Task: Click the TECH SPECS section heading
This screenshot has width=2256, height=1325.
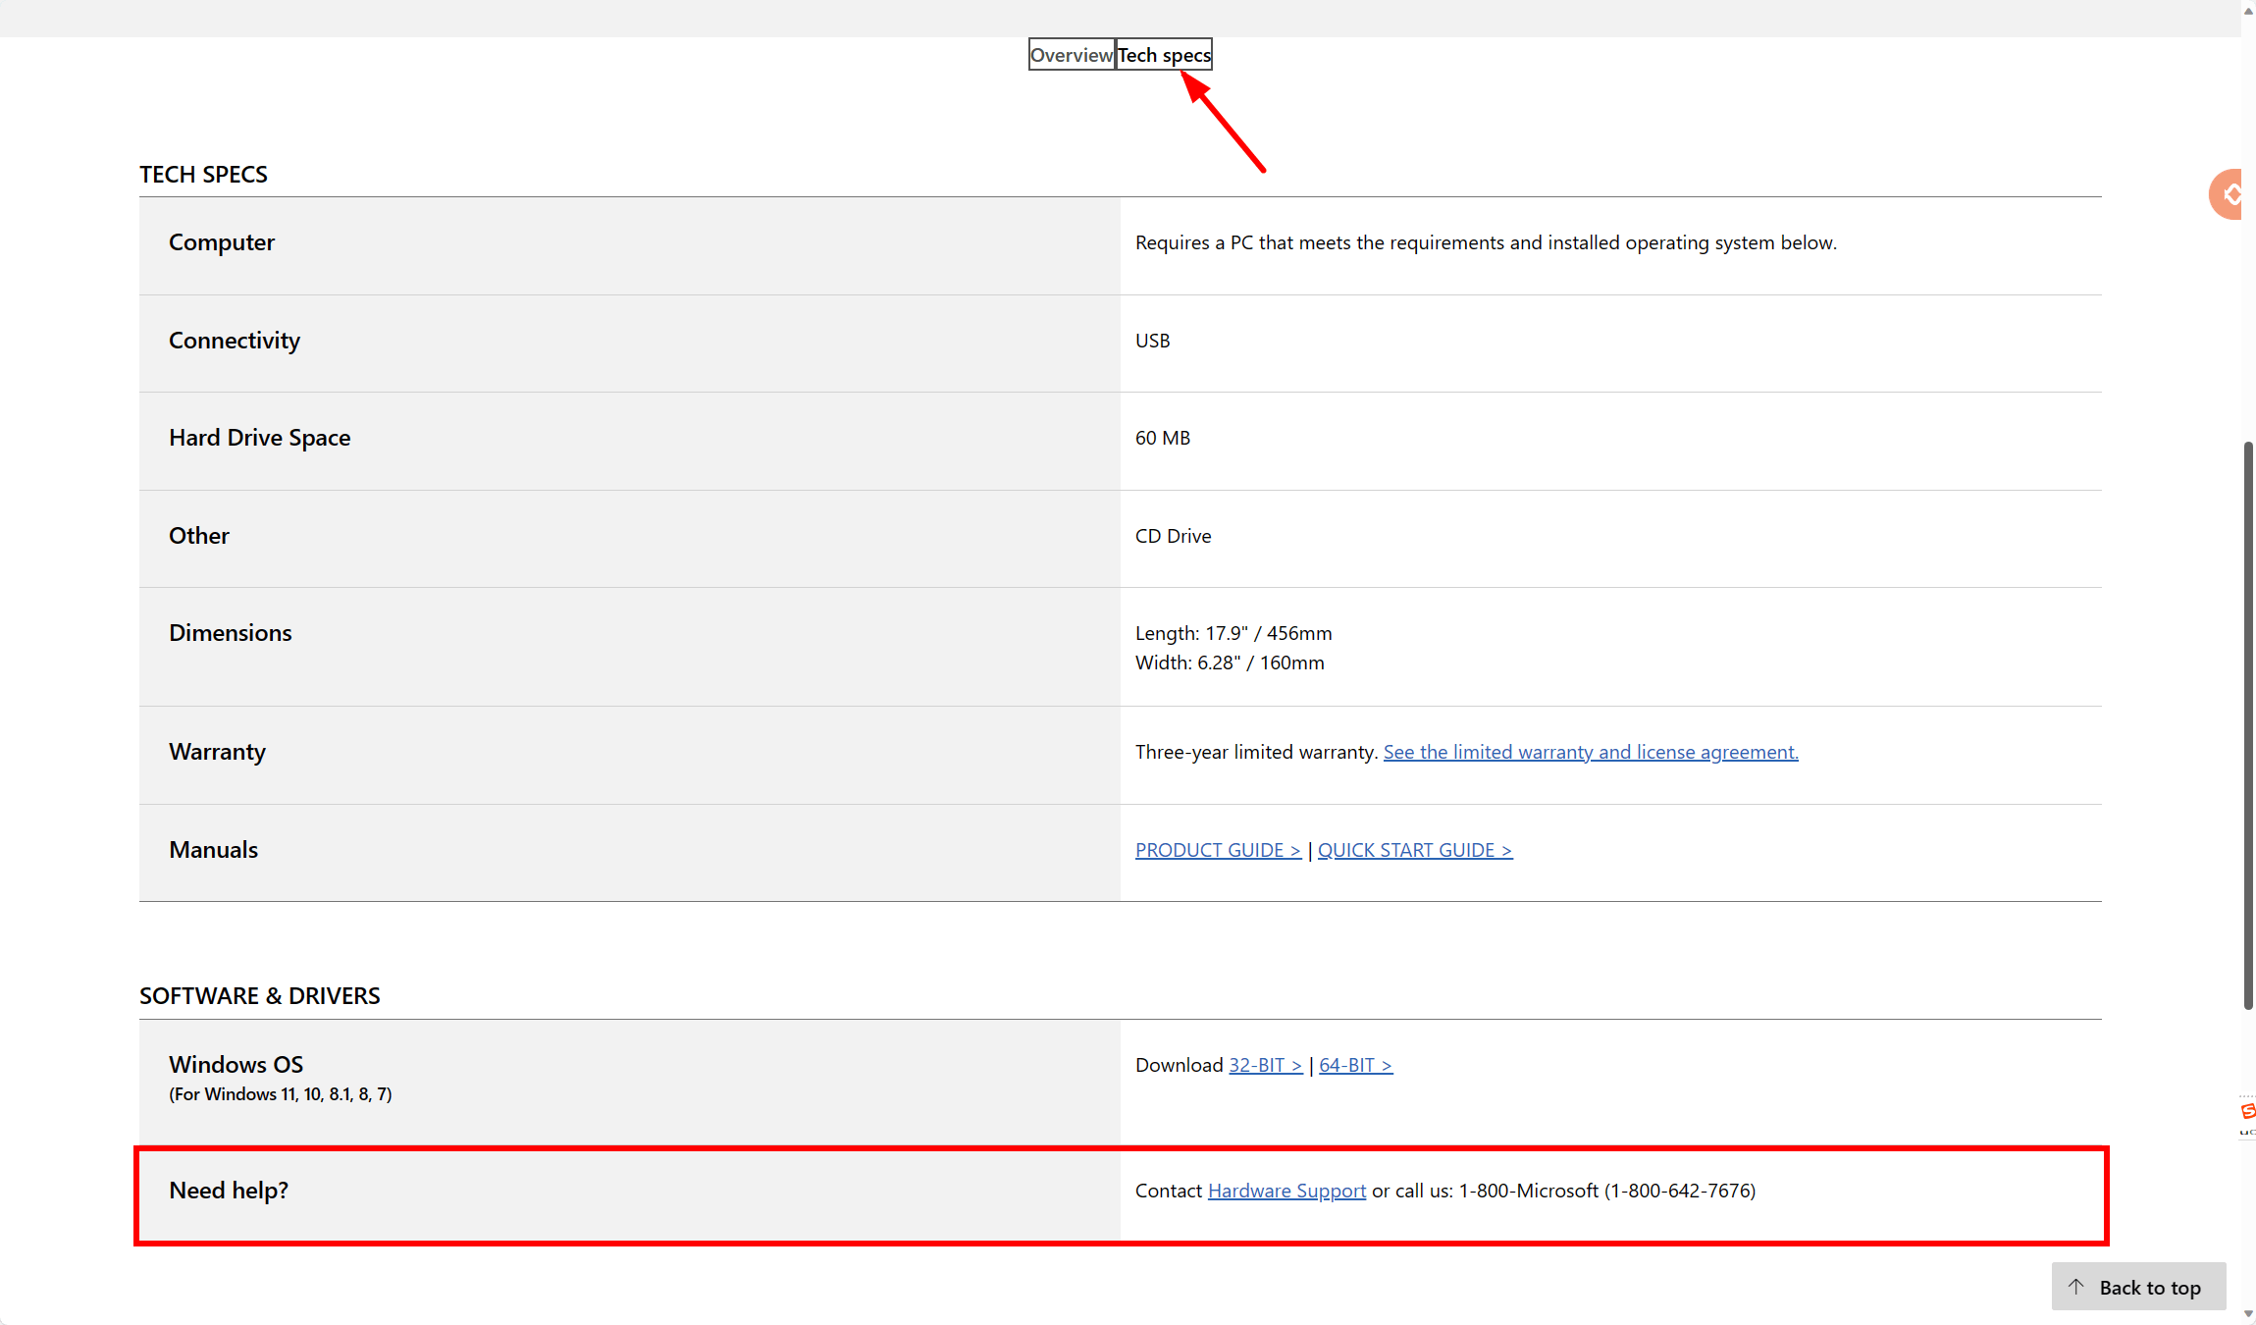Action: (x=203, y=175)
